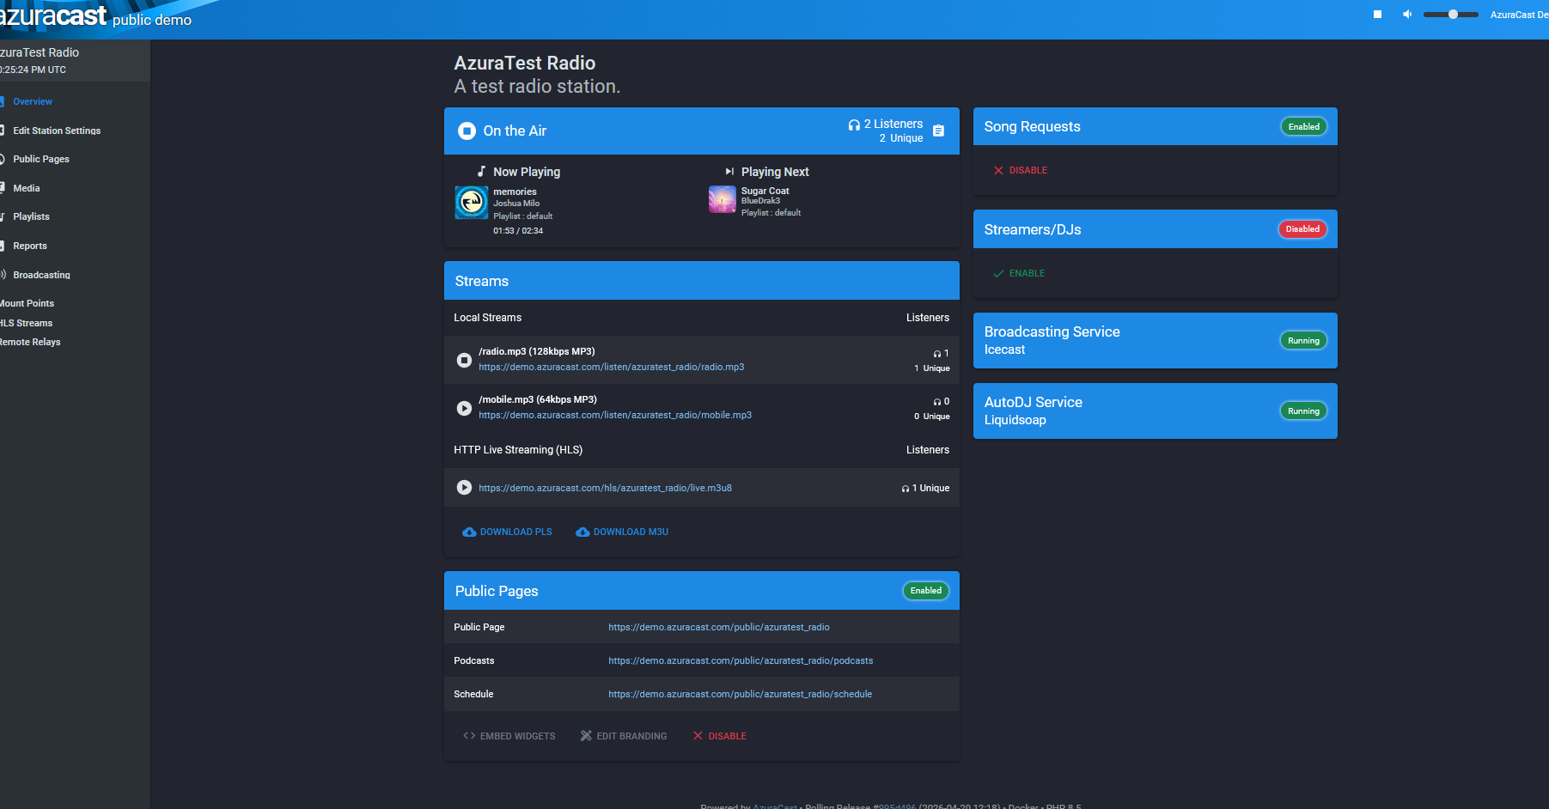The height and width of the screenshot is (809, 1549).
Task: Mute audio with the speaker icon
Action: (1407, 15)
